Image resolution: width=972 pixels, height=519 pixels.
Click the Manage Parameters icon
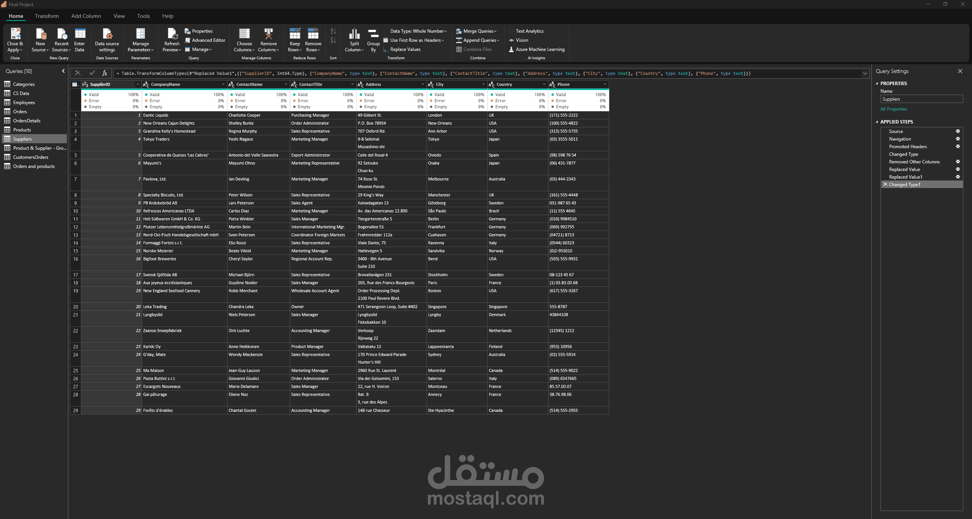point(141,34)
